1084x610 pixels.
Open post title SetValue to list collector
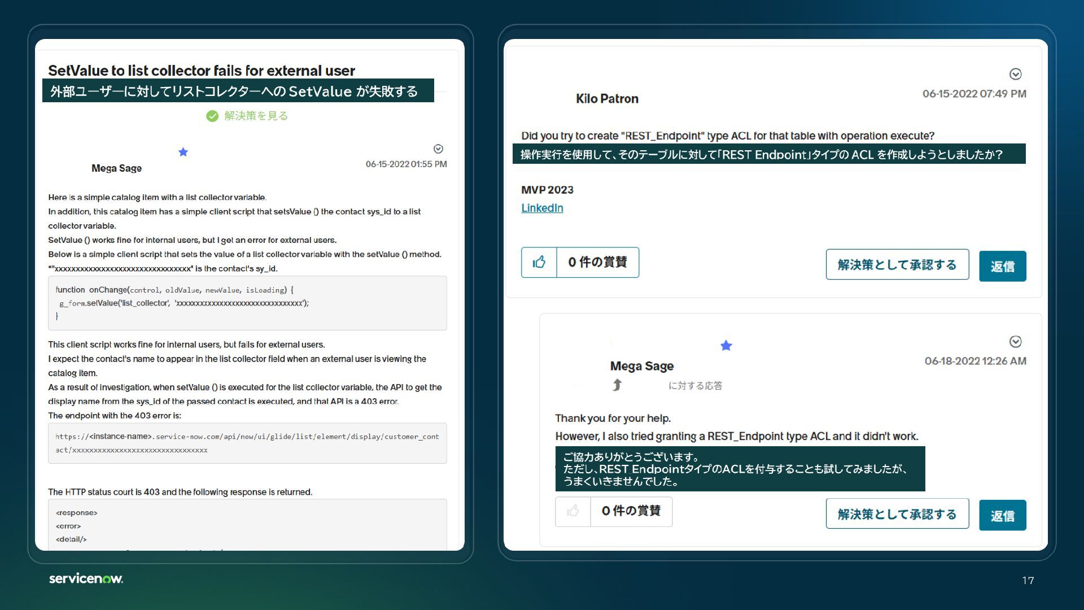coord(202,71)
